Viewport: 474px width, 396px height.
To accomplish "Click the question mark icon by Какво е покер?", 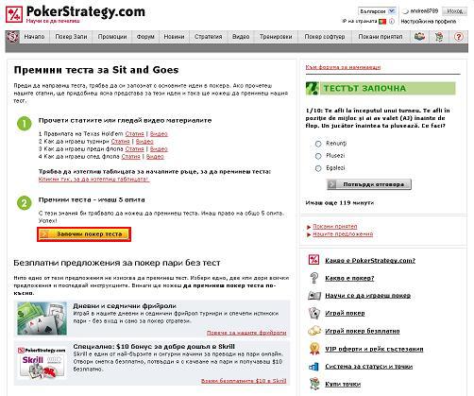I will click(x=313, y=278).
